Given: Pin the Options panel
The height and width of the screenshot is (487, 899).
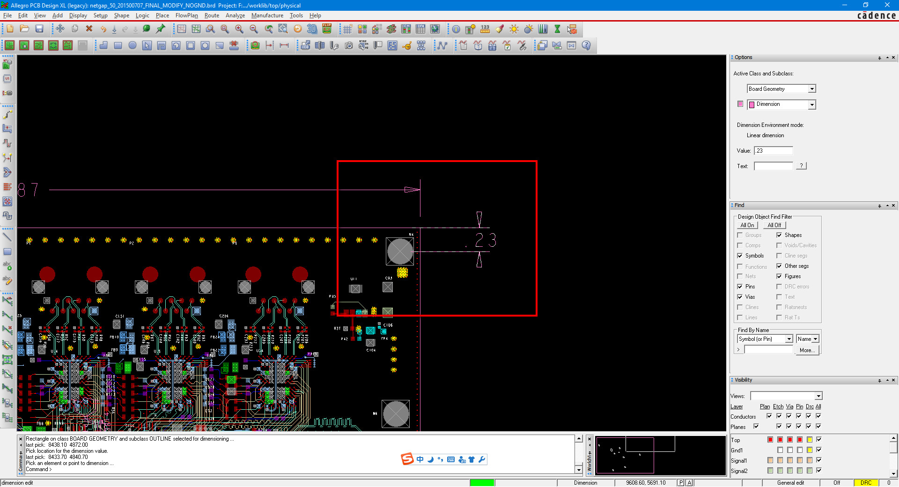Looking at the screenshot, I should (880, 58).
